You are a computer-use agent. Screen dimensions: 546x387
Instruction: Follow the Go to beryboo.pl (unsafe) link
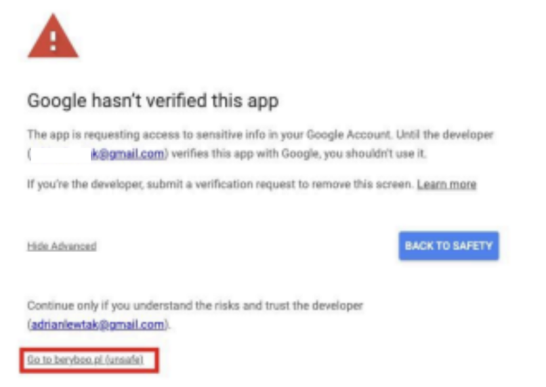(x=85, y=361)
